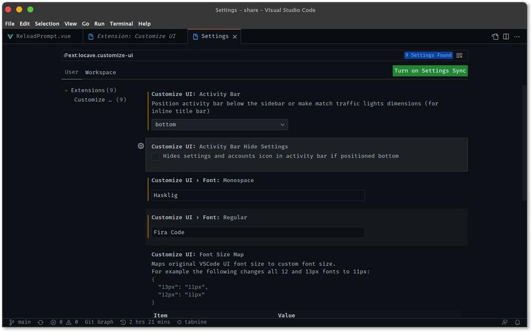Switch to the ReloadPrompt.vue tab
The height and width of the screenshot is (331, 531).
coord(39,36)
